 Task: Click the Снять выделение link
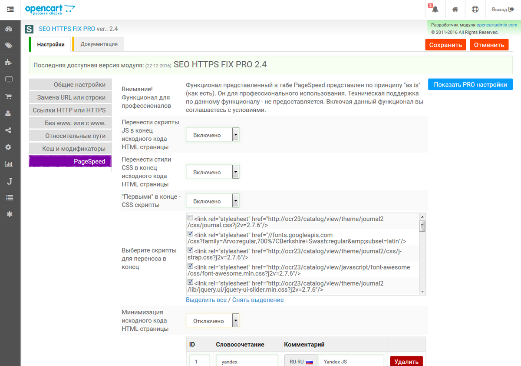[258, 300]
